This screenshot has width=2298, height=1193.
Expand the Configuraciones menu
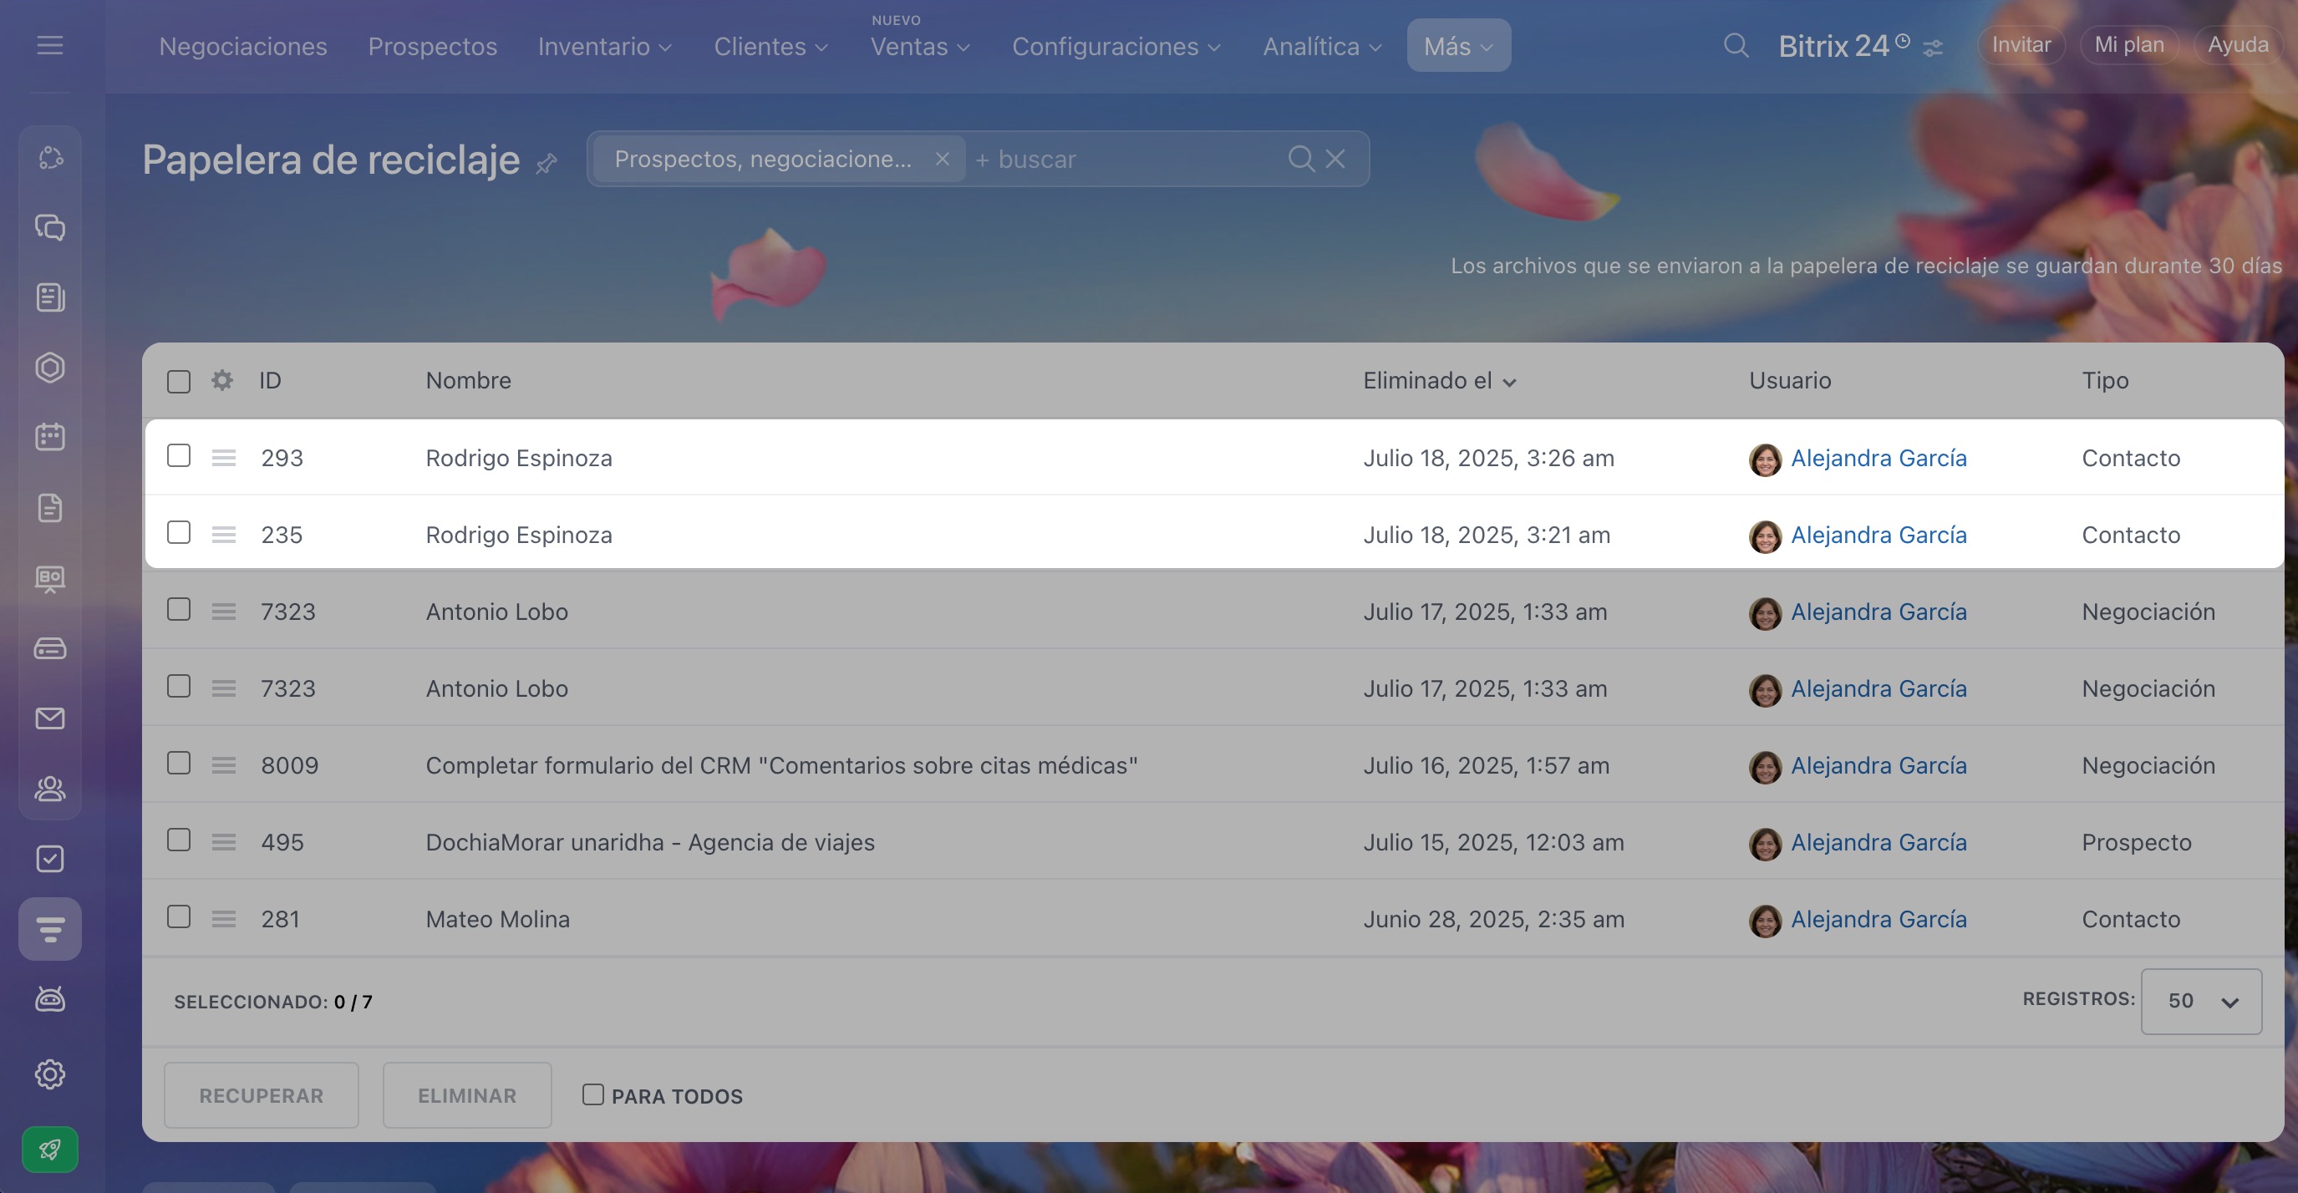coord(1116,46)
